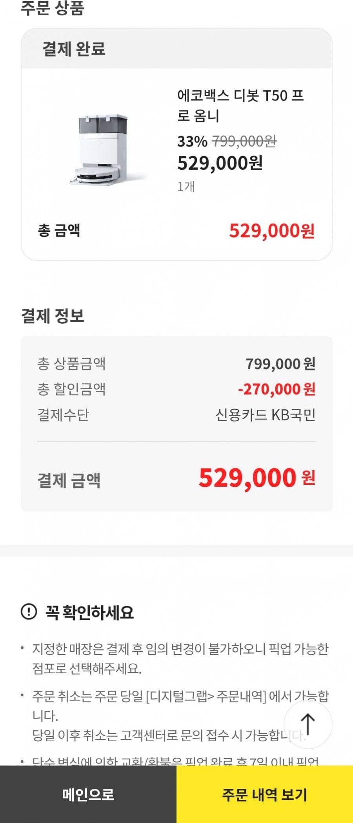Tap the 결제 정보 section heading

pyautogui.click(x=53, y=315)
